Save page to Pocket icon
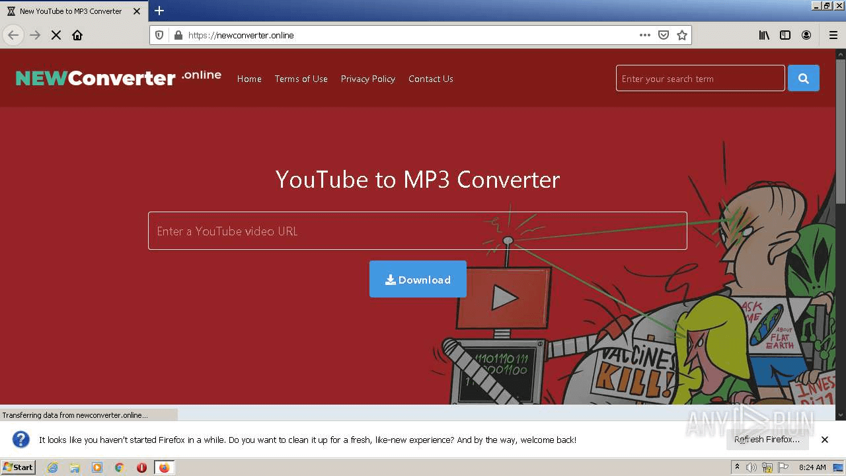 click(664, 35)
